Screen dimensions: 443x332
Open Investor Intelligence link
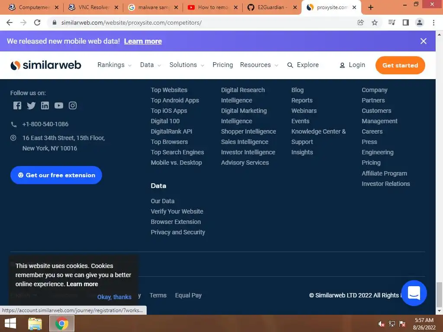click(x=248, y=152)
